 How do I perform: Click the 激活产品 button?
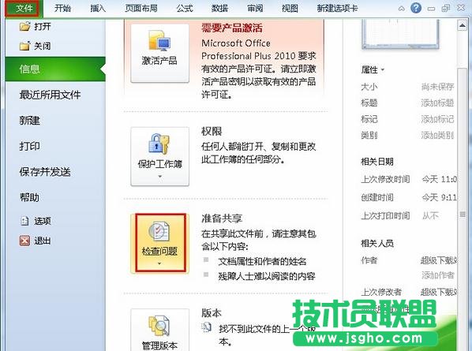(159, 53)
